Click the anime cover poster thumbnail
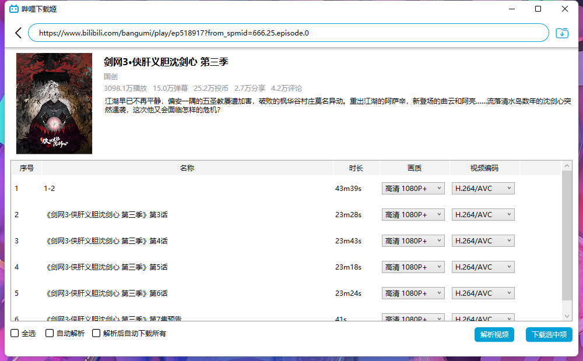 54,104
